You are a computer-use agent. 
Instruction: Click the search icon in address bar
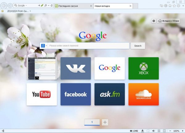(46, 6)
